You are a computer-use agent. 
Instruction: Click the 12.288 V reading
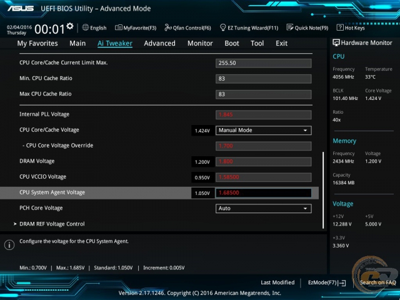pyautogui.click(x=342, y=224)
